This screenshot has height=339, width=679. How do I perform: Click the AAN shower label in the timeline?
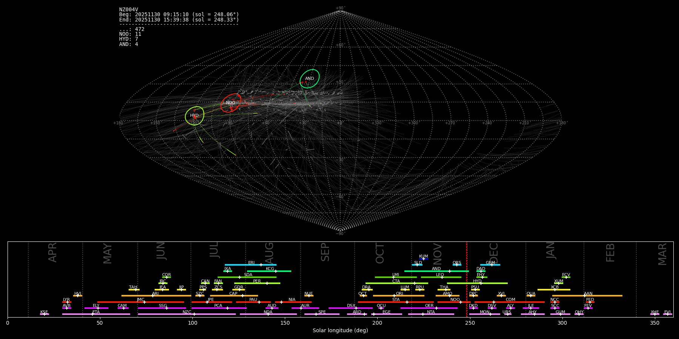(x=588, y=294)
